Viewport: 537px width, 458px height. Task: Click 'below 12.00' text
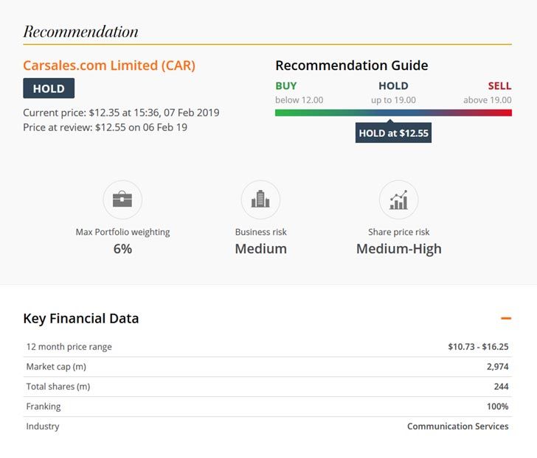coord(299,100)
